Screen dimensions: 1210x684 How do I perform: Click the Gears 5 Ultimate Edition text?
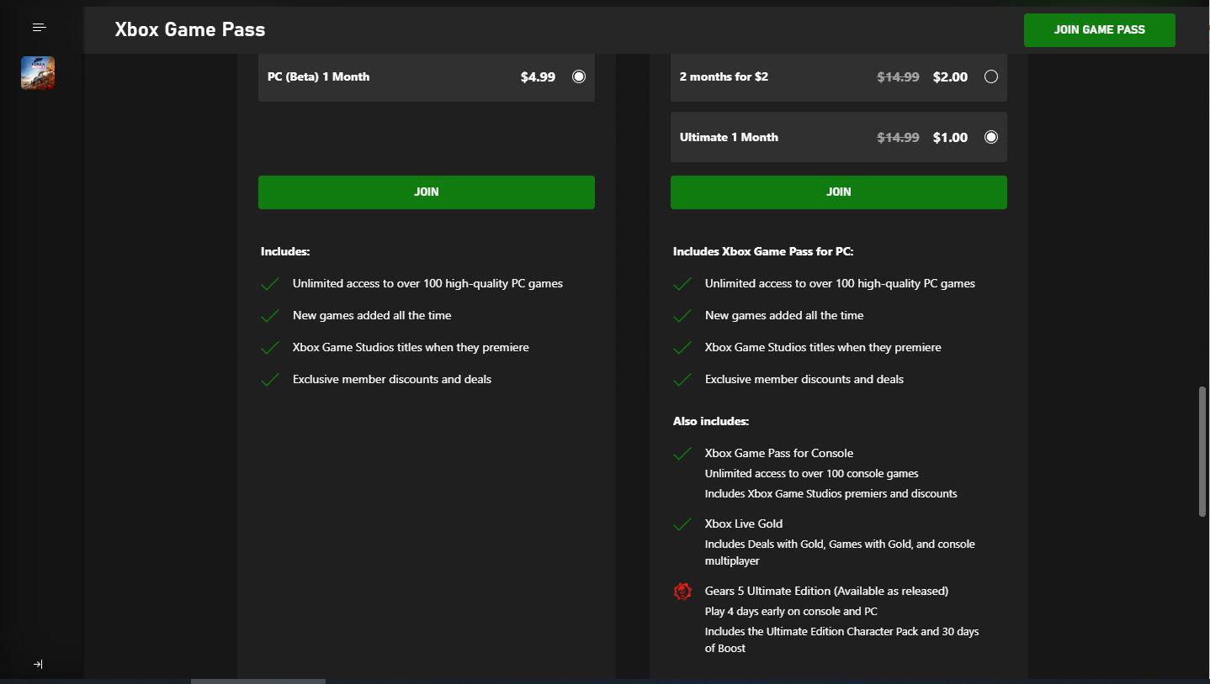click(826, 591)
